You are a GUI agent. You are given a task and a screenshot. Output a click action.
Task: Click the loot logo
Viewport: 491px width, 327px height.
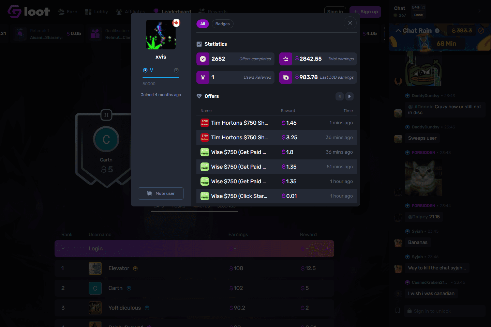click(x=29, y=12)
